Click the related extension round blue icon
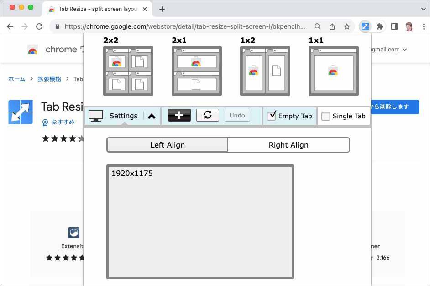 74,233
